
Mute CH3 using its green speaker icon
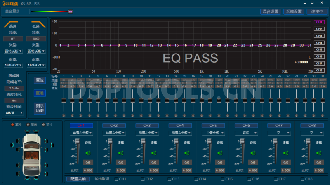point(153,153)
